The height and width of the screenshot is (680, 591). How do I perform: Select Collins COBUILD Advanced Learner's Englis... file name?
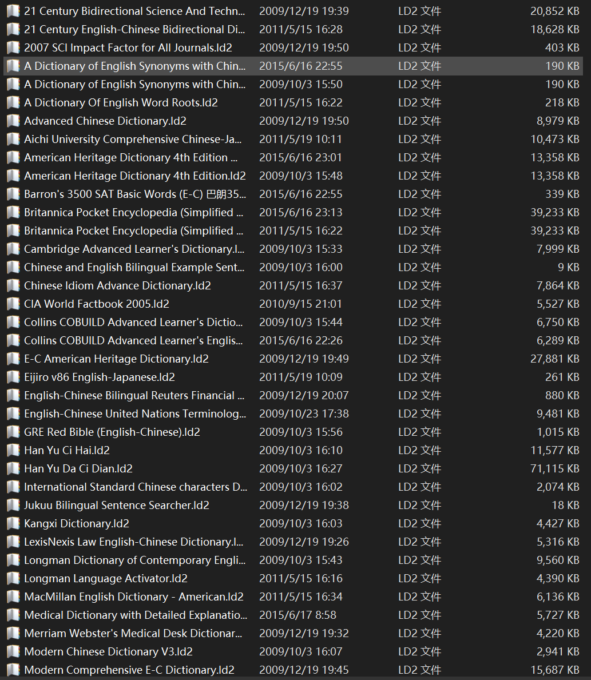134,340
